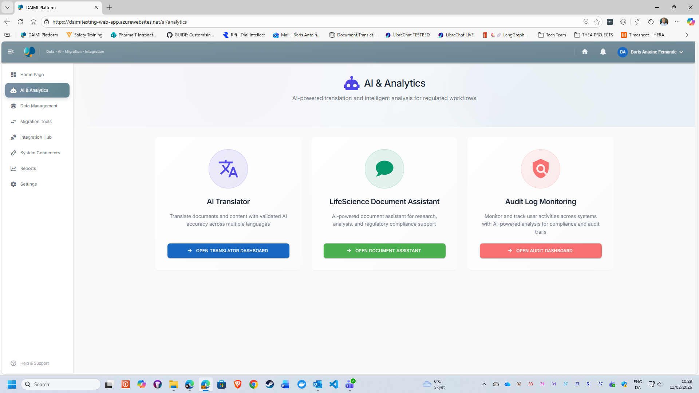699x393 pixels.
Task: Open Help & Support link
Action: pos(34,363)
